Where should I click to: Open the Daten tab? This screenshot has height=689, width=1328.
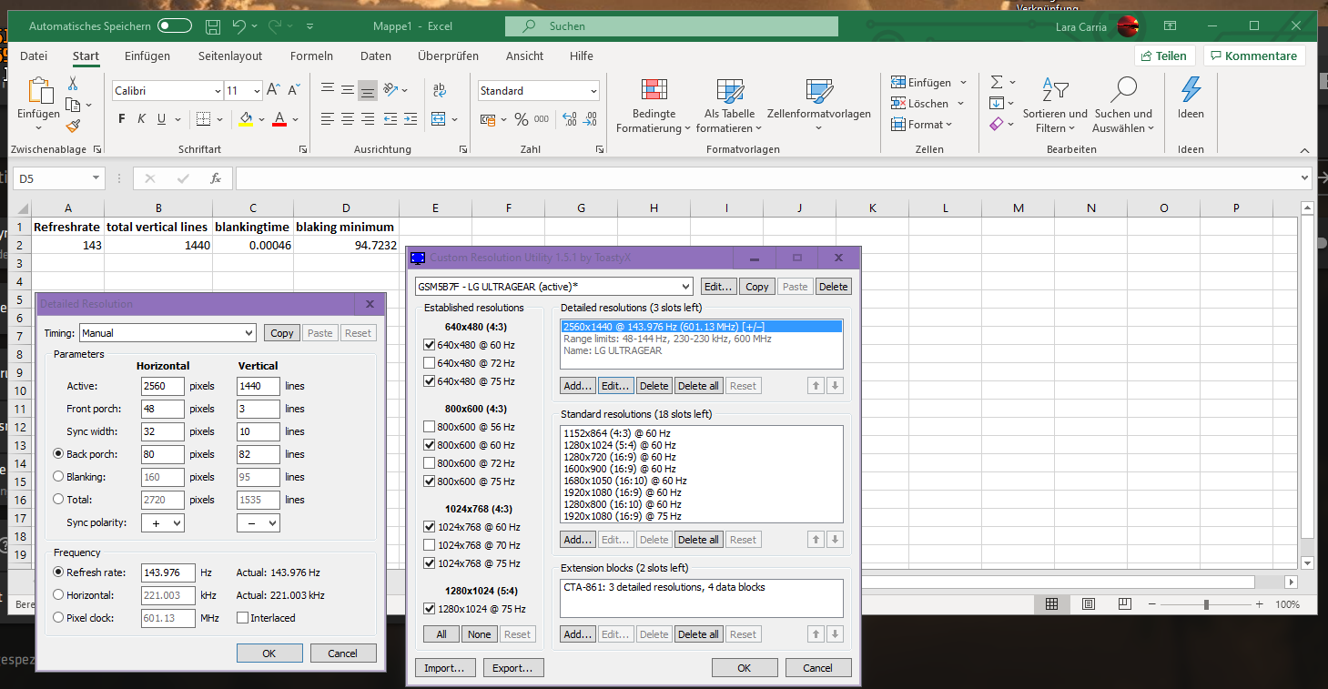click(x=376, y=56)
